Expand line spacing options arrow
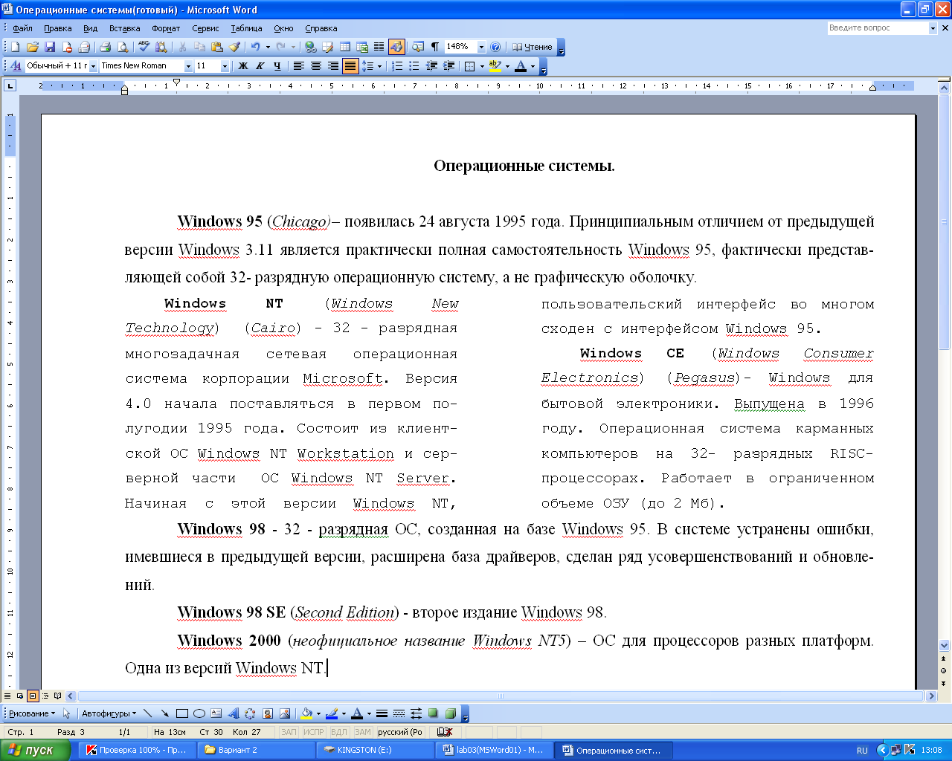Image resolution: width=952 pixels, height=761 pixels. [x=379, y=66]
